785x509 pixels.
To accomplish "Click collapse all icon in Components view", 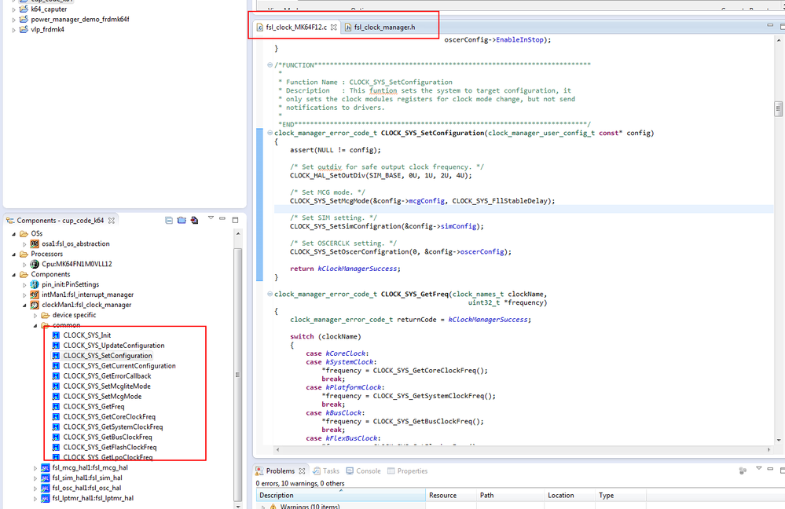I will (x=169, y=220).
